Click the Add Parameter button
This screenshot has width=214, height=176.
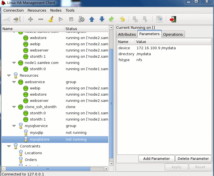click(157, 158)
